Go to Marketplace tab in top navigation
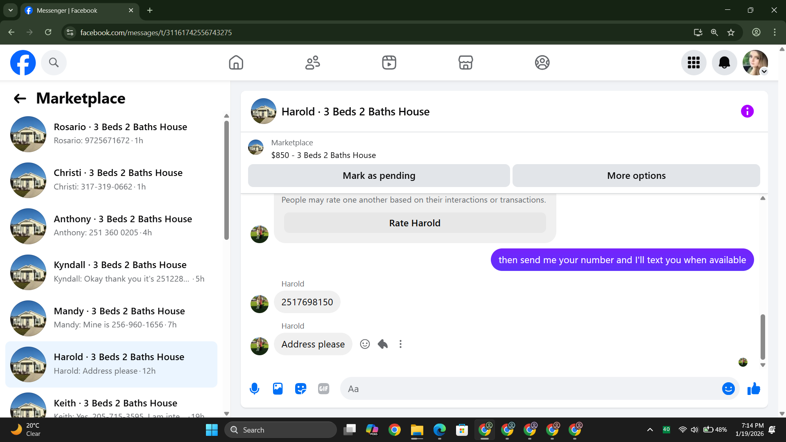The height and width of the screenshot is (442, 786). click(465, 63)
